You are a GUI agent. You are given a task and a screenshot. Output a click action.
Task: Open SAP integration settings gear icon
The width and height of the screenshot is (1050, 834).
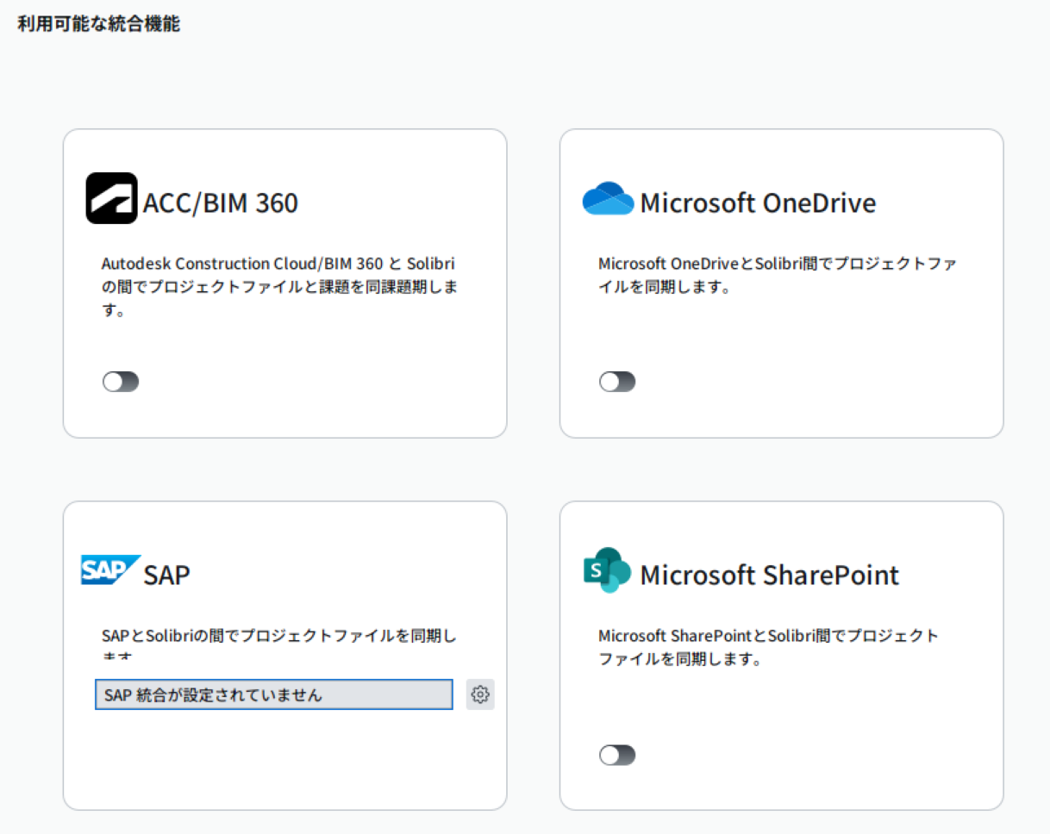(x=480, y=694)
